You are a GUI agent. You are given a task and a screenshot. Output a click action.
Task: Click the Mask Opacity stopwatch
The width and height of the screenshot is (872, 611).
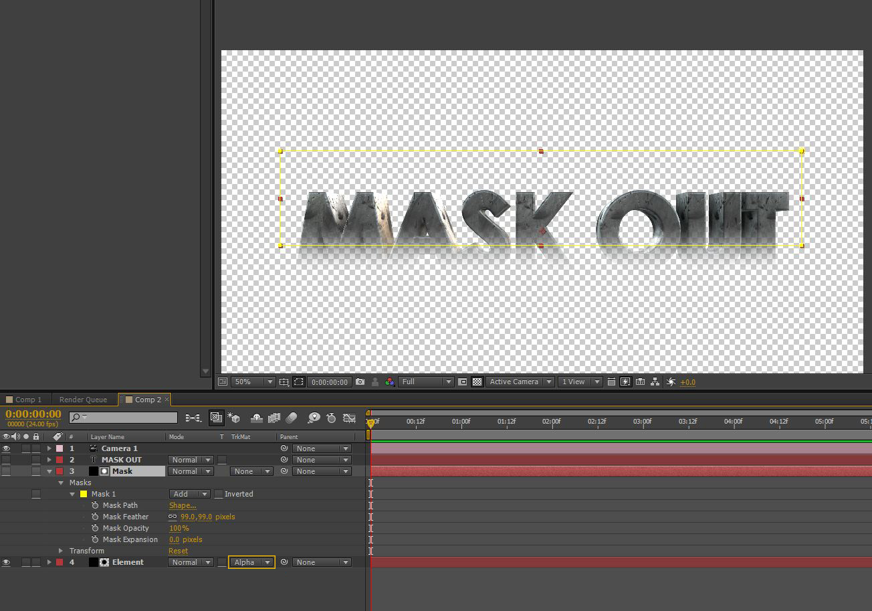pyautogui.click(x=95, y=528)
